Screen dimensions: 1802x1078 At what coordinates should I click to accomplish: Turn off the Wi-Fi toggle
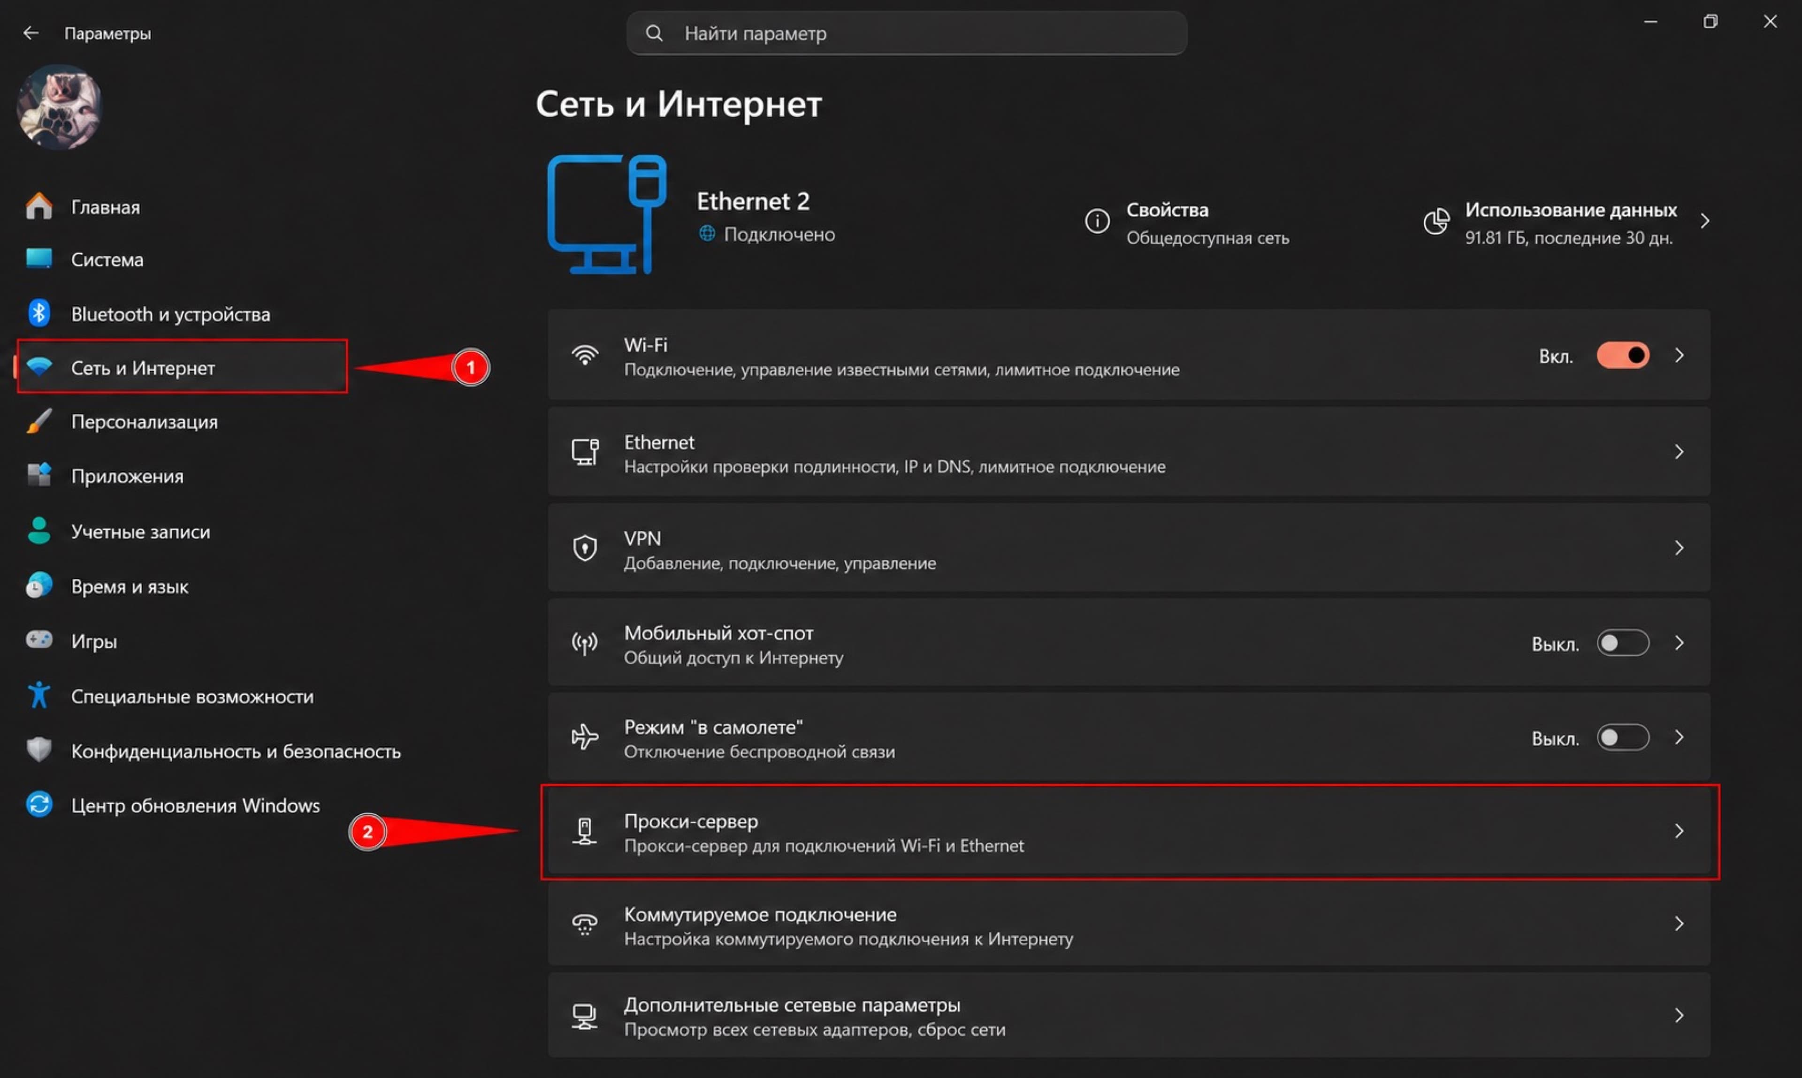pos(1623,355)
